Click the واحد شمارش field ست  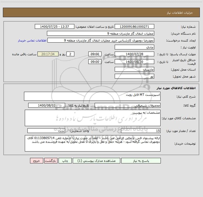pos(46,131)
